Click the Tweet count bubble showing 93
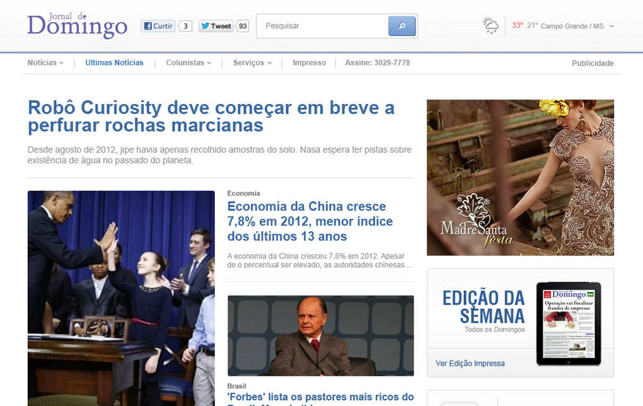 [242, 26]
